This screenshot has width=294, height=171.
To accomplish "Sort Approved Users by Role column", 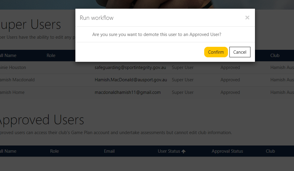I will [x=55, y=151].
